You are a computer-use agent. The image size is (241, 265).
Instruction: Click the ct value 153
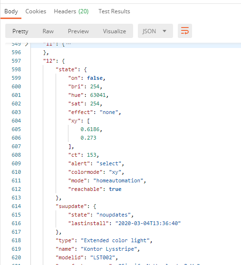coord(91,155)
